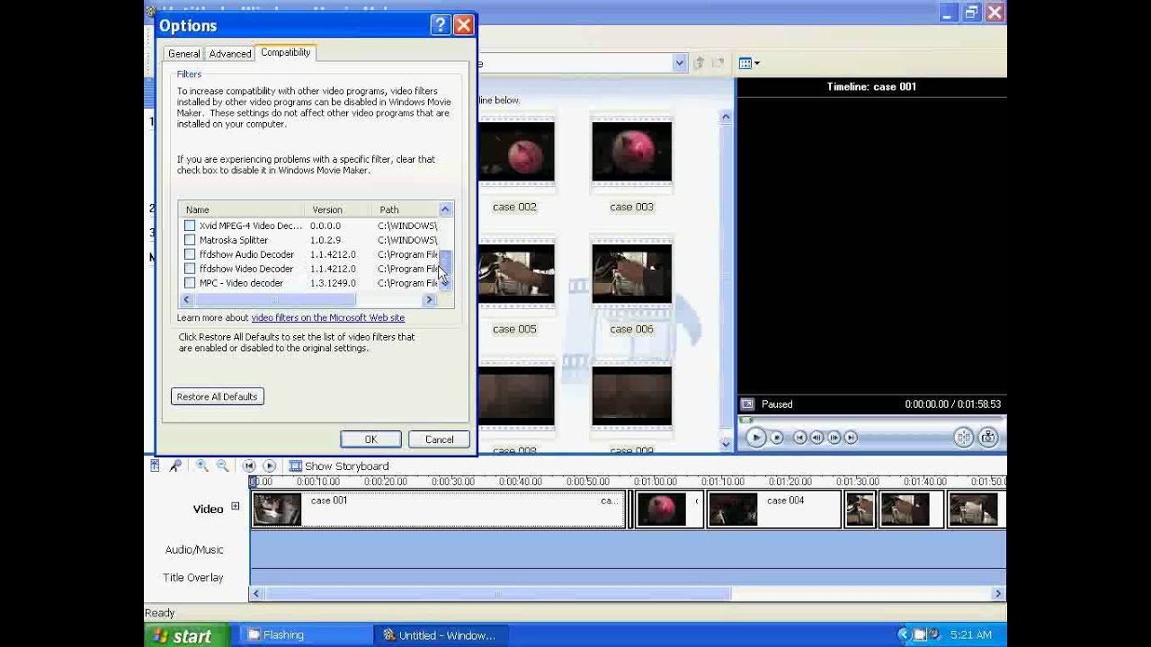Select the case 005 clip thumbnail
This screenshot has height=647, width=1151.
coord(516,274)
